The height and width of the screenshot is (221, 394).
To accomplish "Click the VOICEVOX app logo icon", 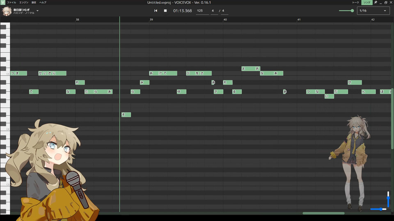I will [2, 2].
